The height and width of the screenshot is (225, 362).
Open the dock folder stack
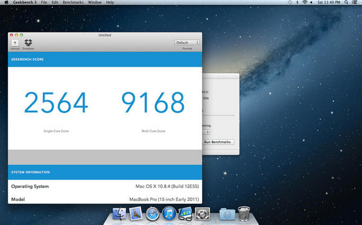point(227,214)
